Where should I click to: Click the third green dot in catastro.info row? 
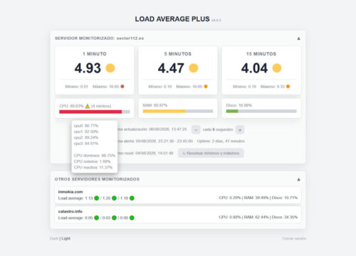(132, 218)
